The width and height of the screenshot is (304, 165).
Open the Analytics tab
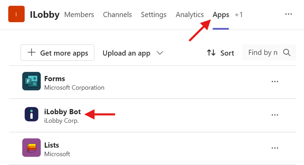190,15
